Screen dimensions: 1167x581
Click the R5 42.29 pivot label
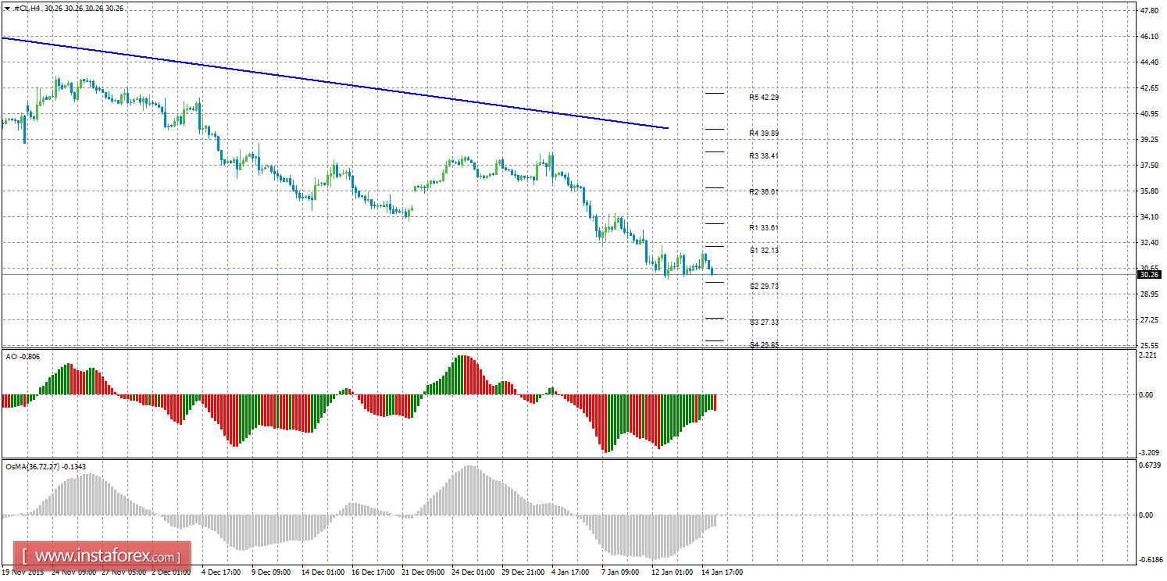pyautogui.click(x=764, y=98)
